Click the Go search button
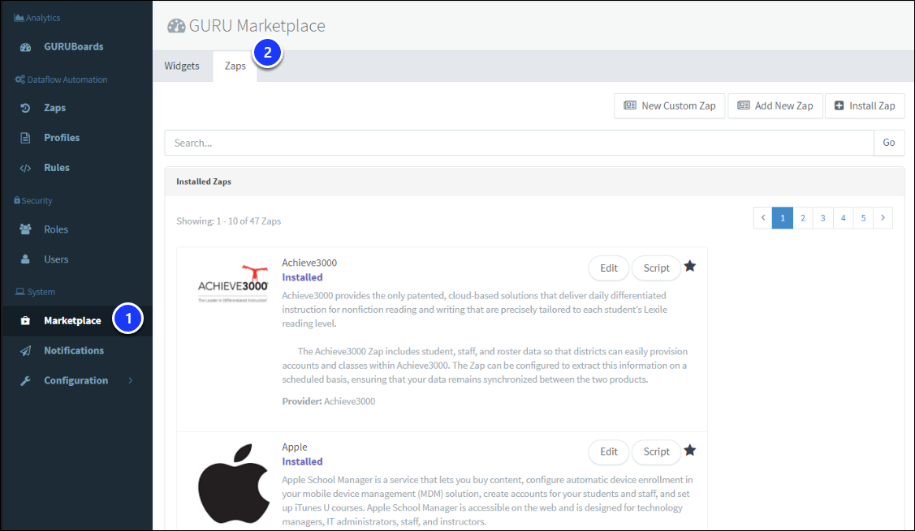Viewport: 915px width, 531px height. pyautogui.click(x=889, y=143)
